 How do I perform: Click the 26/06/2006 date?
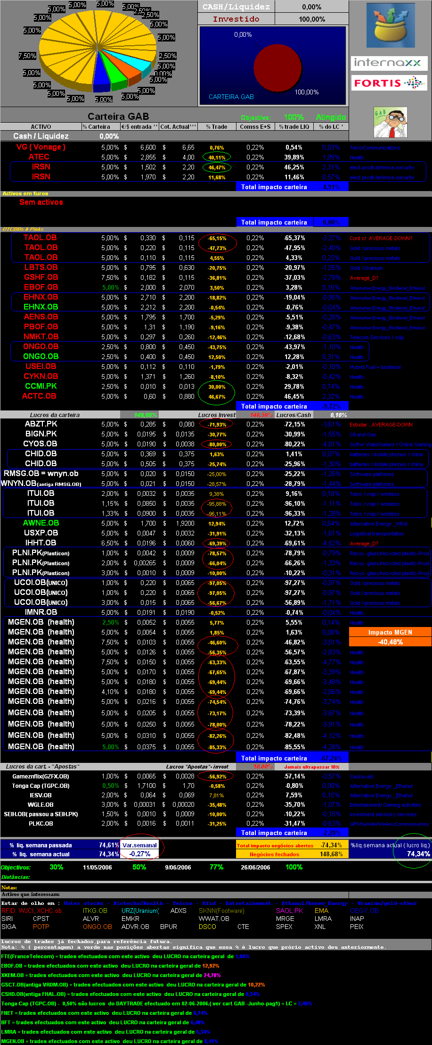[255, 867]
